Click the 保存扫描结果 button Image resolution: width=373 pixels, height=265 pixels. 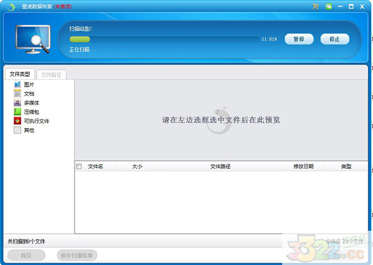(77, 255)
